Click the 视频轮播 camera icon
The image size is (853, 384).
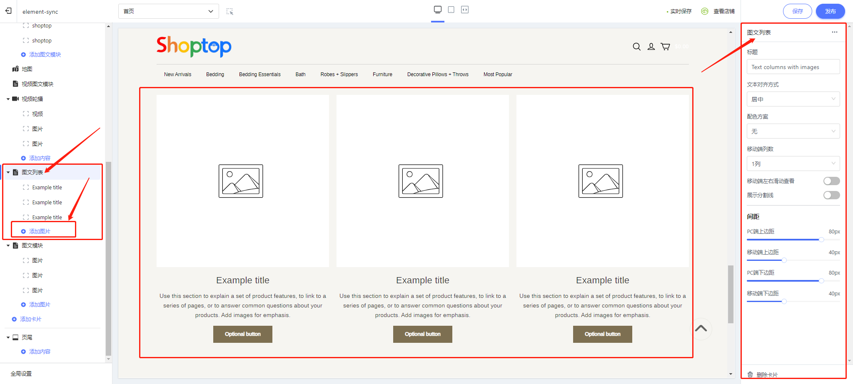pos(15,99)
